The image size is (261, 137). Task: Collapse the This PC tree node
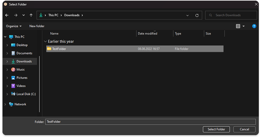click(5, 37)
